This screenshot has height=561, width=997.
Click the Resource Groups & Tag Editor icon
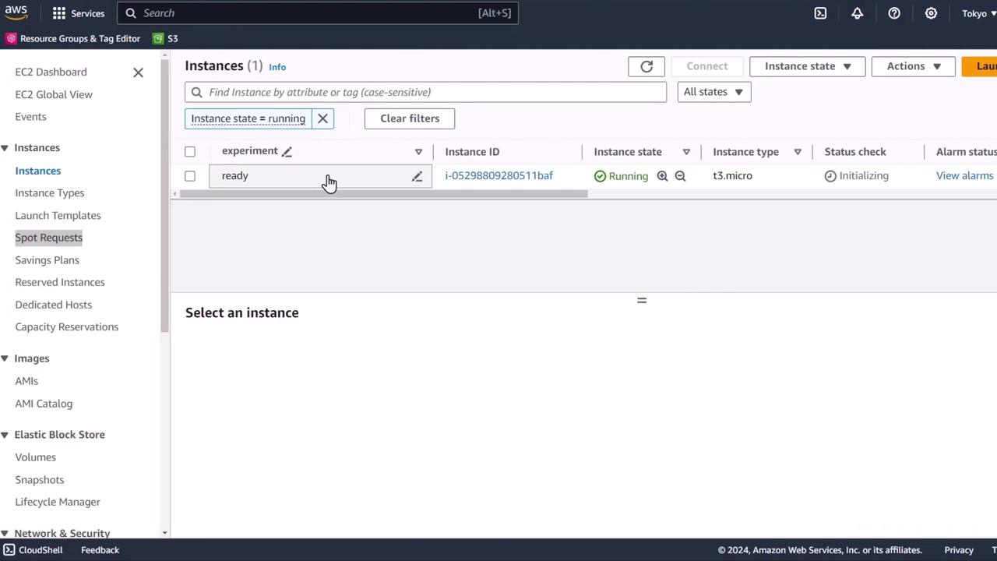tap(11, 38)
